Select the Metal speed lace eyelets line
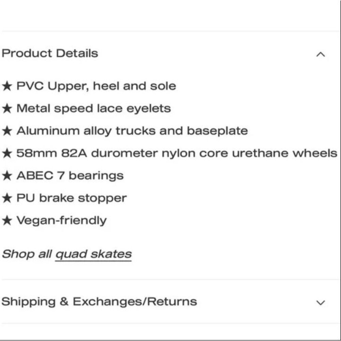341x341 pixels. tap(93, 108)
